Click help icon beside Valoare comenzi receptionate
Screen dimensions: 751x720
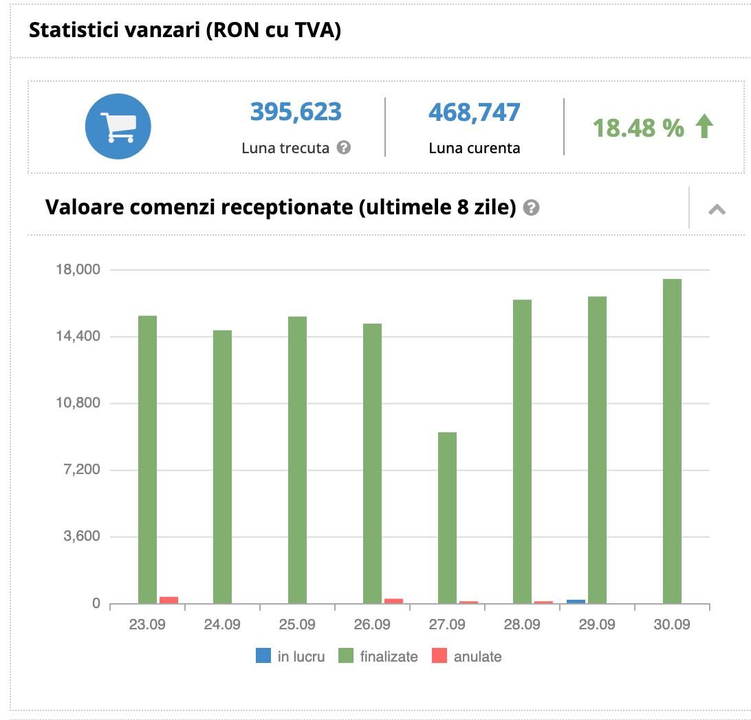tap(531, 207)
